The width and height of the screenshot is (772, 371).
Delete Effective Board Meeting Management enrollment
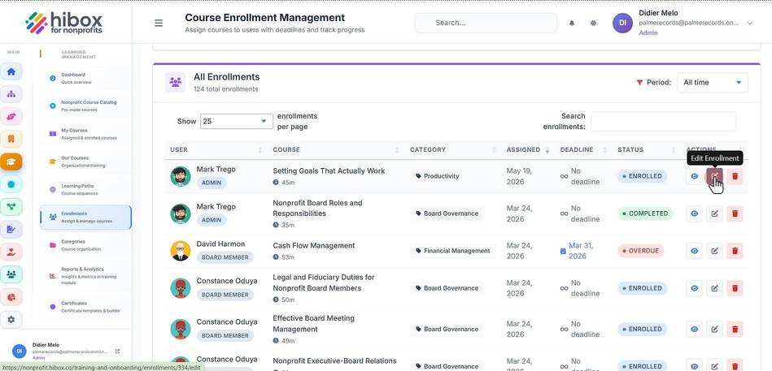pos(735,330)
